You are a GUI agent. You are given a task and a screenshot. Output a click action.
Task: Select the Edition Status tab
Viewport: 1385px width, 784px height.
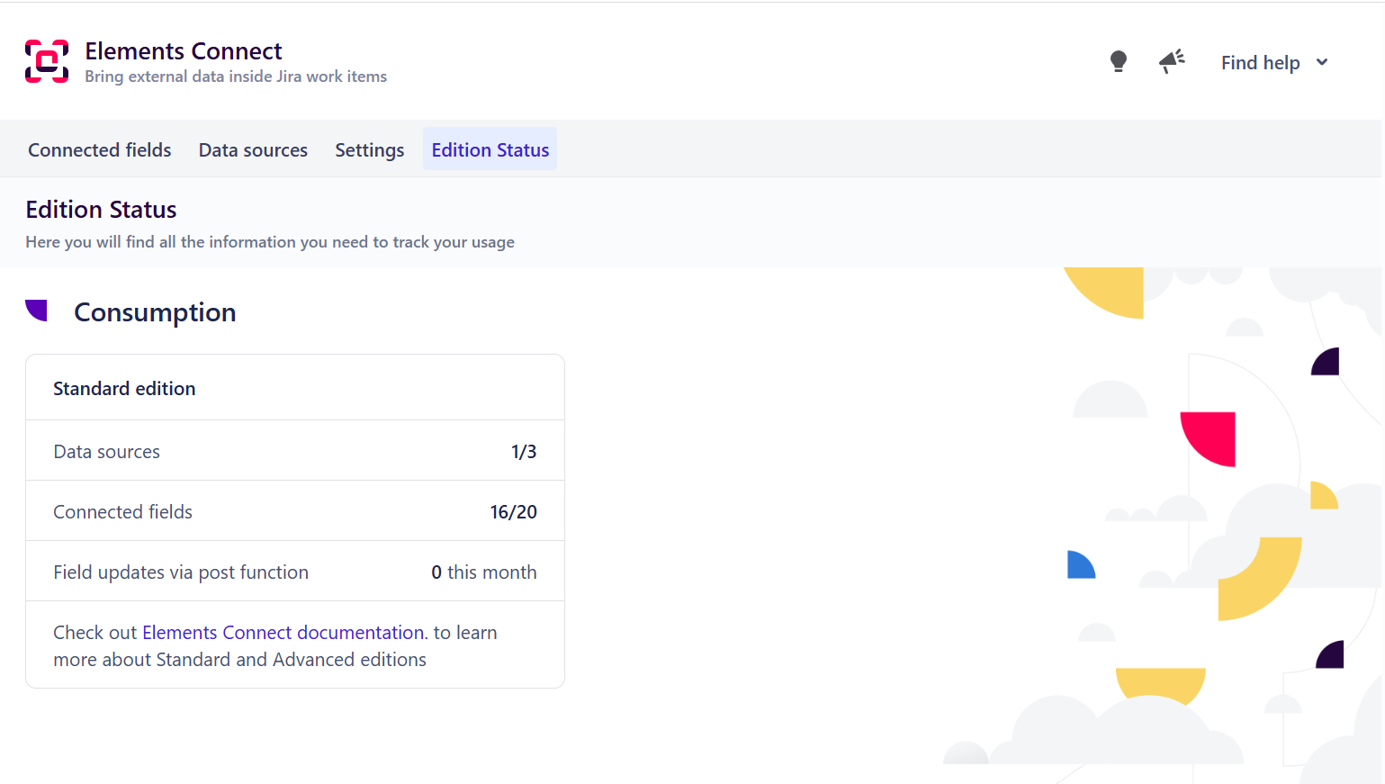tap(490, 150)
